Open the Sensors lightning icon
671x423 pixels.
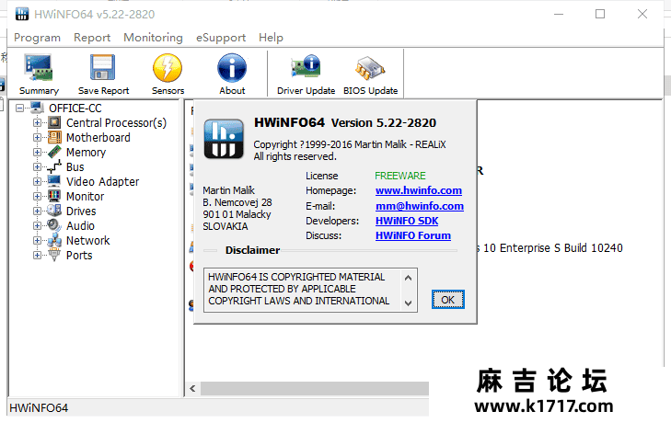[x=168, y=67]
